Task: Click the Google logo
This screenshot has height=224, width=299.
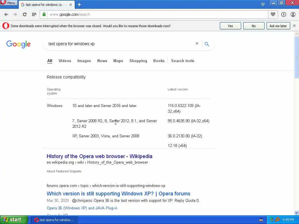Action: pos(18,44)
